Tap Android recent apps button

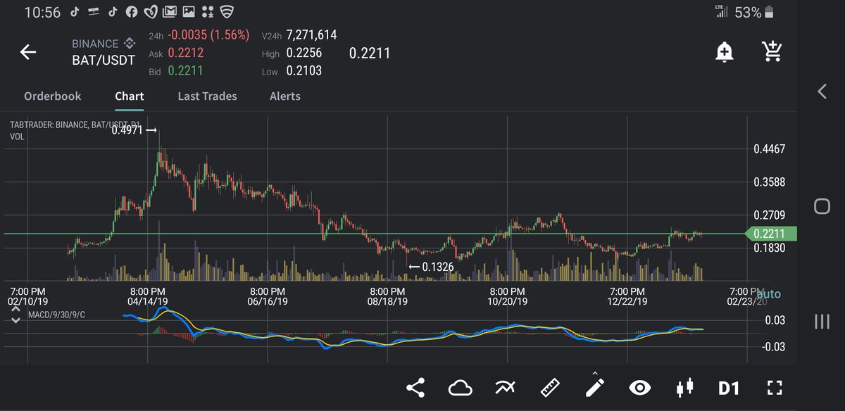[821, 322]
